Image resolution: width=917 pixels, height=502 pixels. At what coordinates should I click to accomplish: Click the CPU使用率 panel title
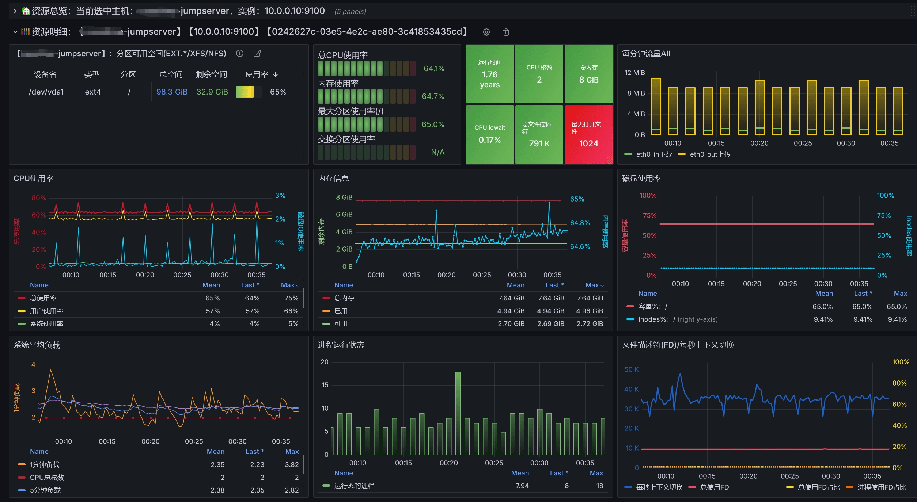click(33, 179)
